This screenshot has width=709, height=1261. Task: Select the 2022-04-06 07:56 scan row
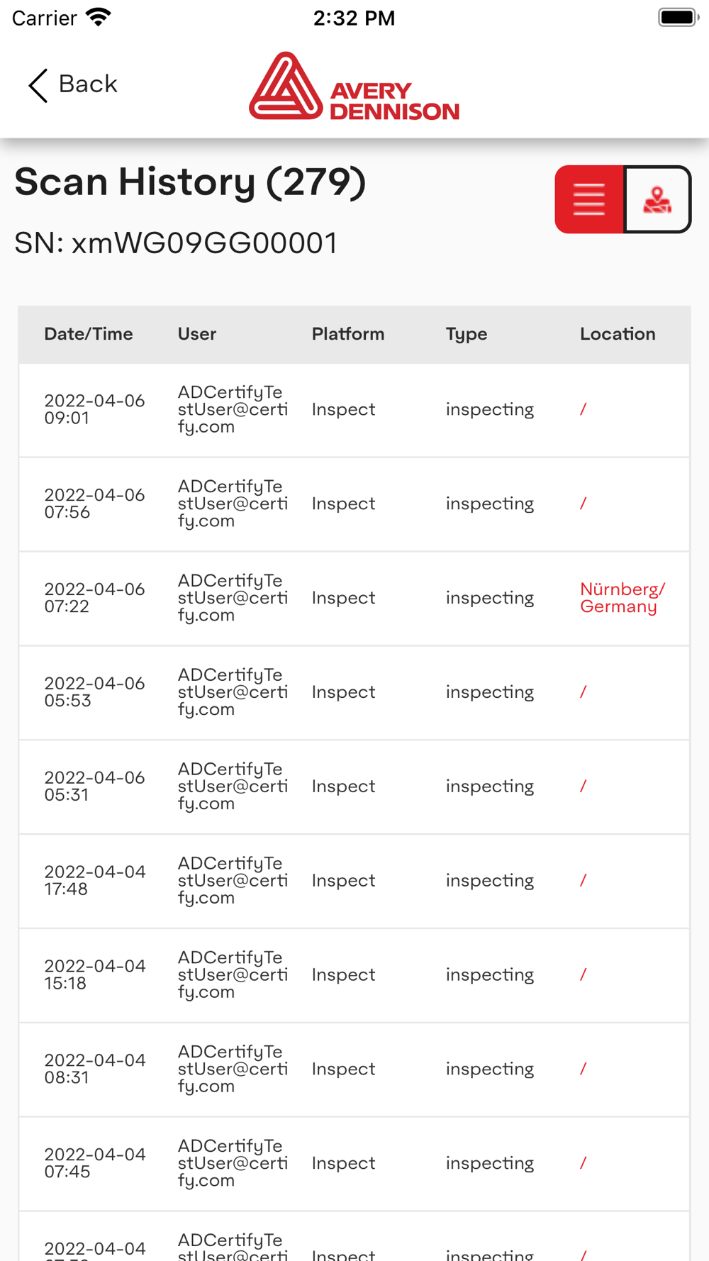click(x=354, y=504)
